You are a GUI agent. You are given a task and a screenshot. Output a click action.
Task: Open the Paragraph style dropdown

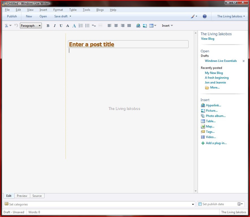[31, 25]
